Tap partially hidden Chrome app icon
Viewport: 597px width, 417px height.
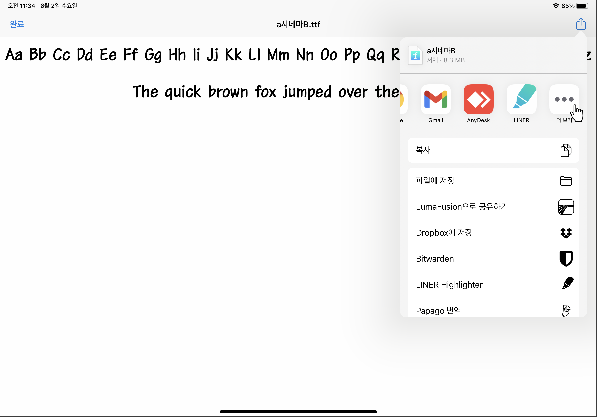(403, 99)
